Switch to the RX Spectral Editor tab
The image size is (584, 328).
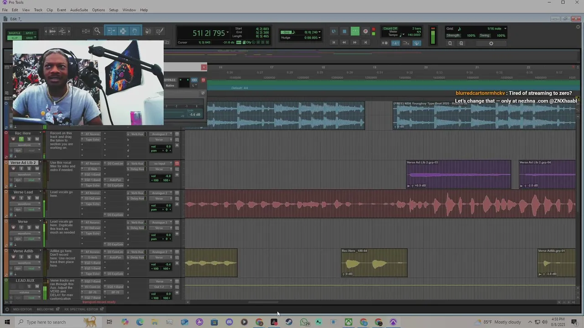coord(81,309)
